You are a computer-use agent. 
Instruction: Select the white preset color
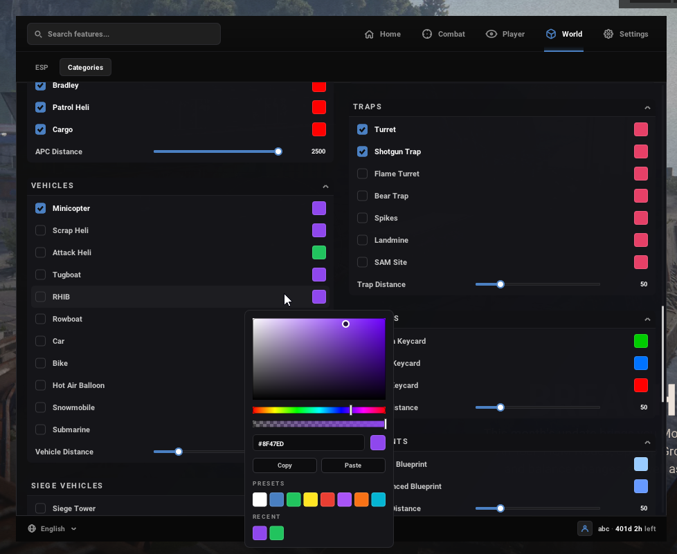click(260, 499)
